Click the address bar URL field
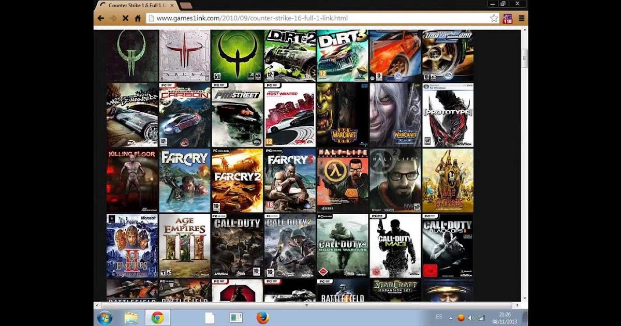Image resolution: width=621 pixels, height=326 pixels. click(323, 18)
